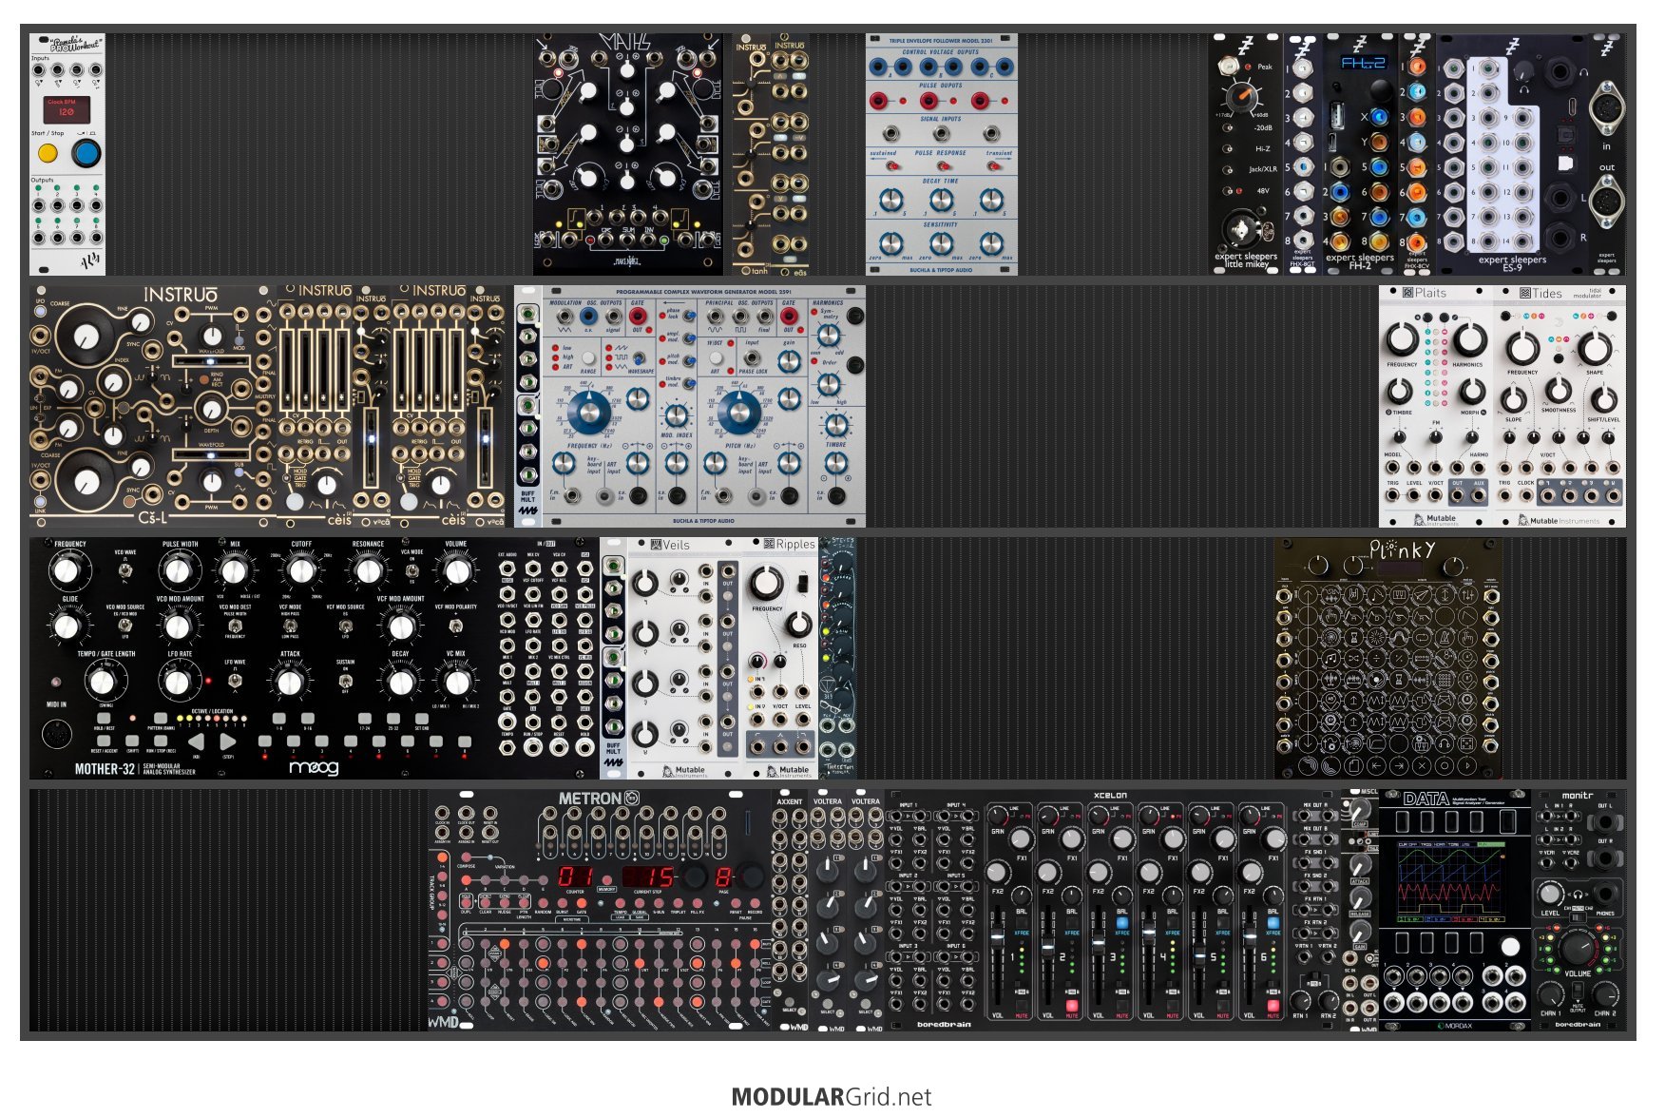Click the xcelon channel 5 VOL fader

1199,957
